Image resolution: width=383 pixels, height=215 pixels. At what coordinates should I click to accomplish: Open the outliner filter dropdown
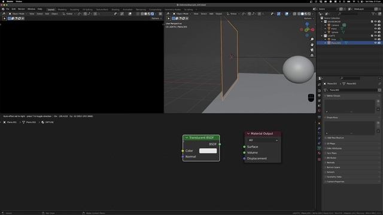click(373, 14)
